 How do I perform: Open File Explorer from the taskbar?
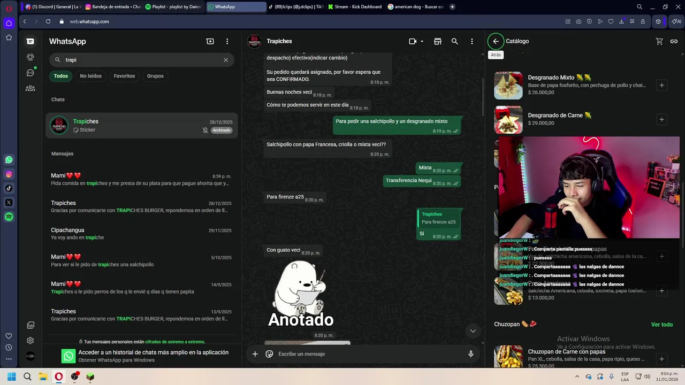(43, 376)
